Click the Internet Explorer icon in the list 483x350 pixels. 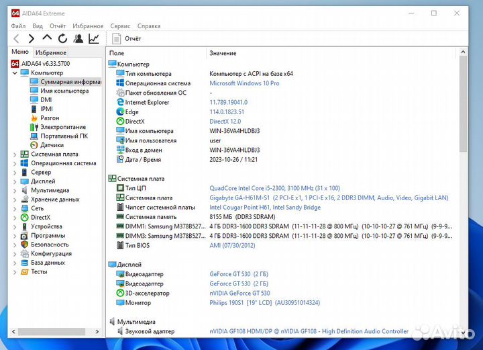[x=120, y=102]
